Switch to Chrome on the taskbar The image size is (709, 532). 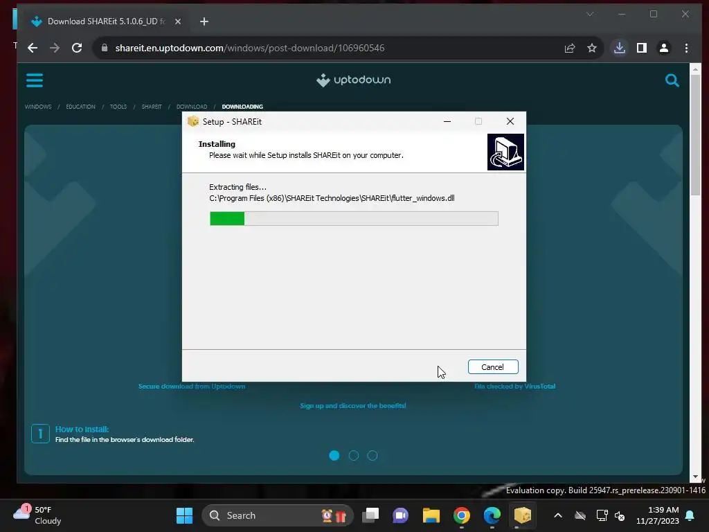462,515
